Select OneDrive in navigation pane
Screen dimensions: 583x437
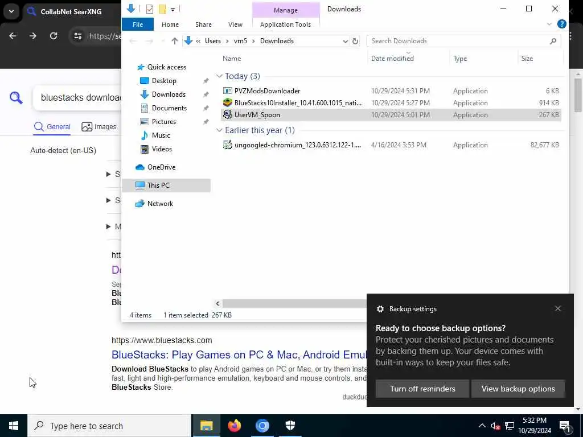pyautogui.click(x=161, y=167)
